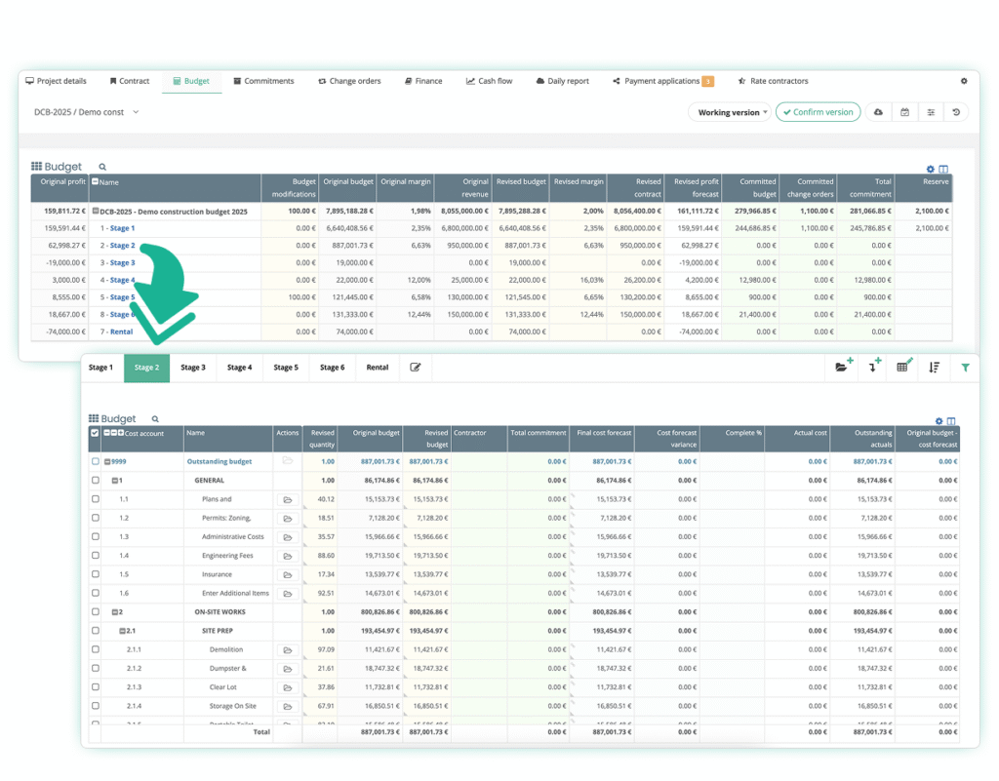The width and height of the screenshot is (999, 781).
Task: Check the box for the GENERAL row
Action: [95, 480]
